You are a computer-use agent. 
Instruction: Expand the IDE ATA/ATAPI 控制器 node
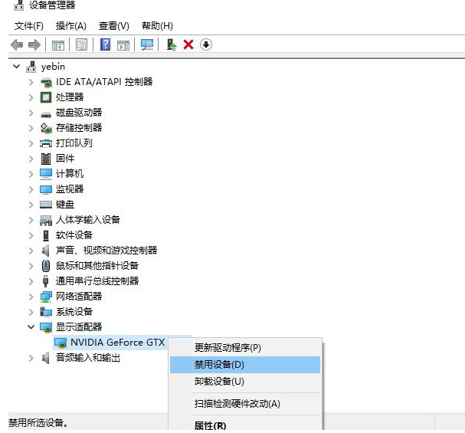click(x=31, y=82)
